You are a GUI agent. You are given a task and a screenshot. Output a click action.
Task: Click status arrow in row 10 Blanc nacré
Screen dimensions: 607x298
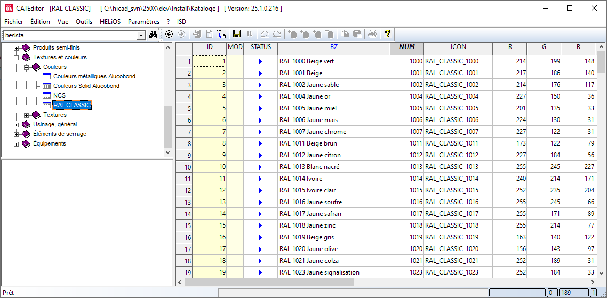[260, 167]
